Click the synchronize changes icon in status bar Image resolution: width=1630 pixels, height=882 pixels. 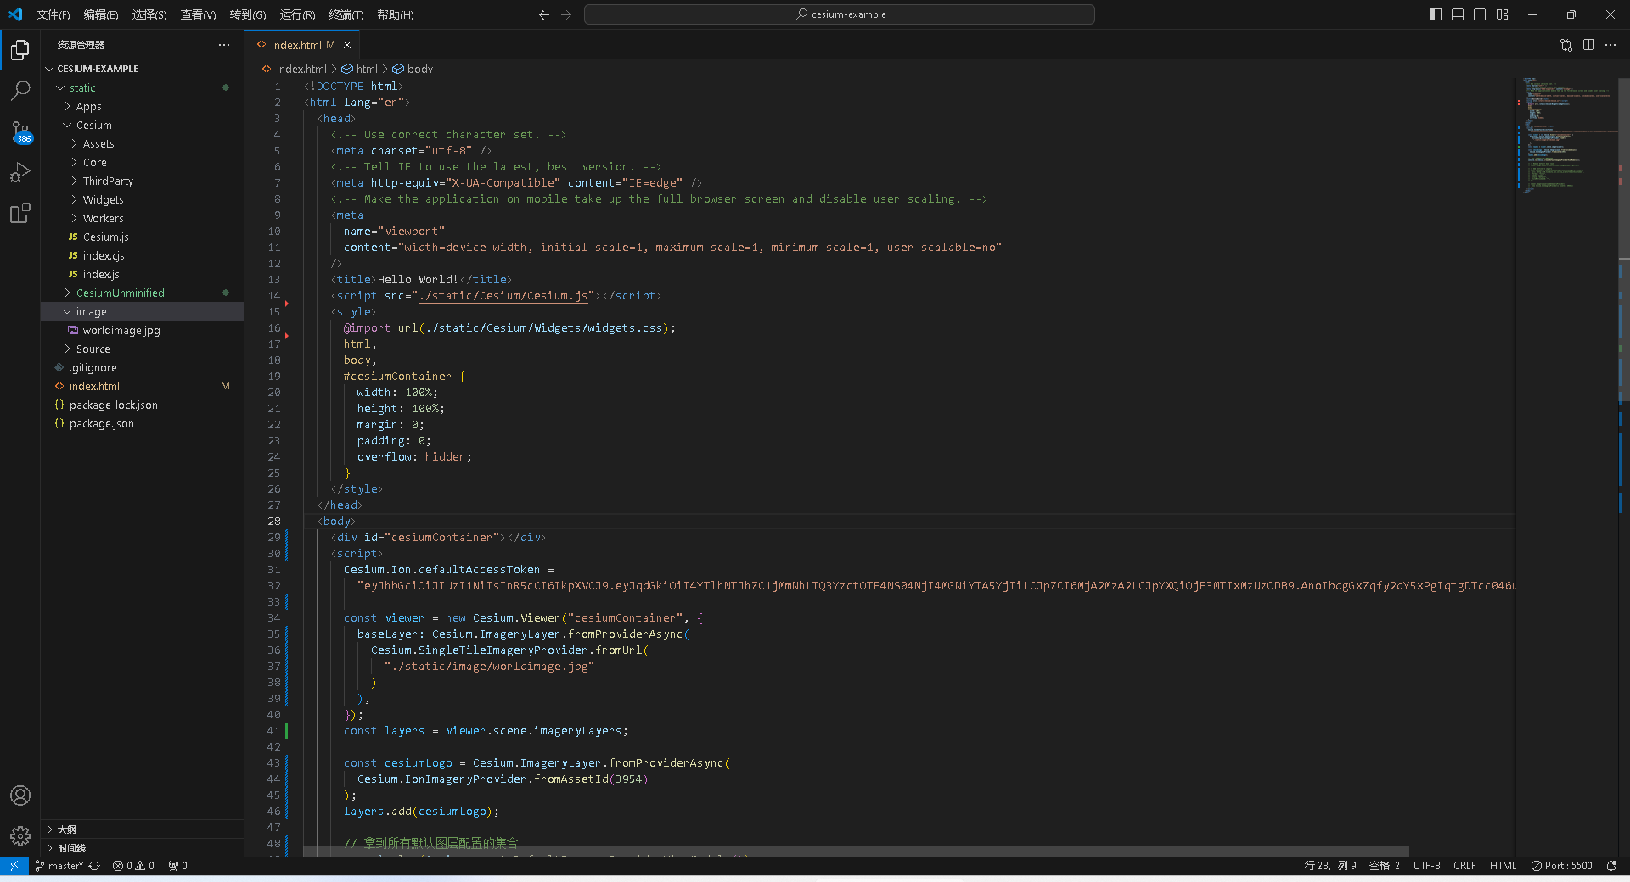tap(94, 866)
